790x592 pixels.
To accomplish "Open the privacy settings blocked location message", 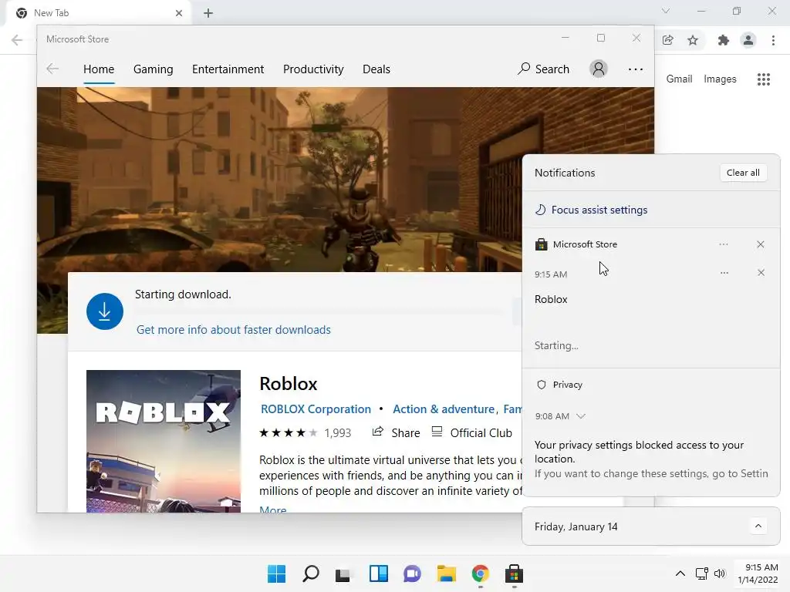I will [651, 459].
